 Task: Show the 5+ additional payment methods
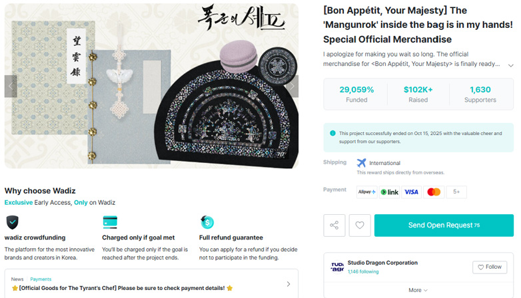pyautogui.click(x=456, y=192)
